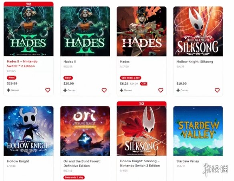Open the Stardew Valley cover art
234x181 pixels.
tap(198, 131)
